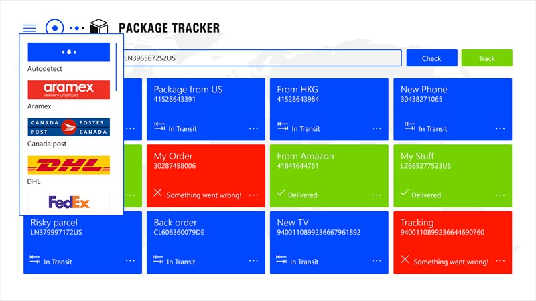
Task: Click Something went wrong on My Order
Action: 204,195
